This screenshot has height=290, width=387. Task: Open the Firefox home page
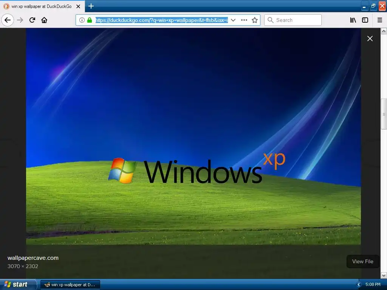coord(44,20)
